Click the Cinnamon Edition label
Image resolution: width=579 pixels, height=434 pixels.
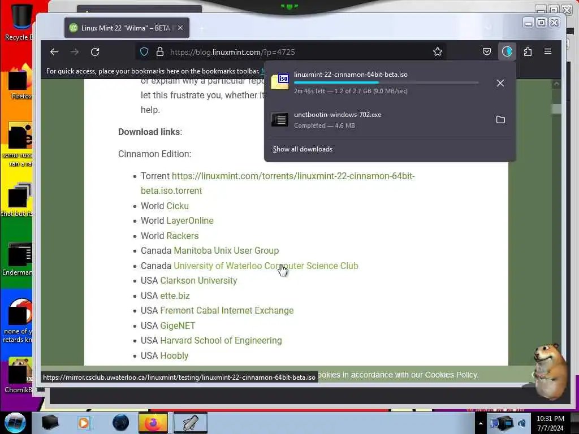point(155,154)
